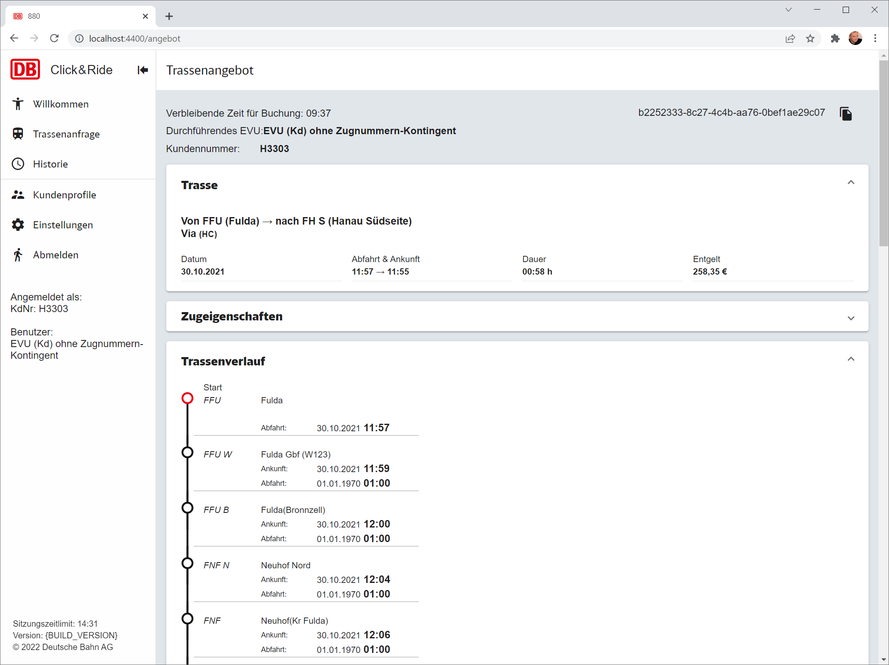Screen dimensions: 889x665
Task: Open the browser extensions puzzle icon
Action: tap(835, 38)
